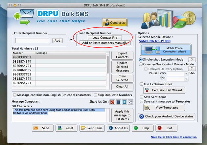This screenshot has height=145, width=207.
Task: Select One-by-One Contact Process Mode
Action: (x=141, y=64)
